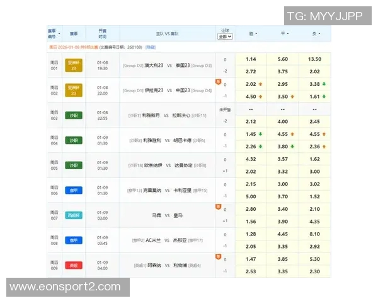Viewport: 378px width, 303px height.
Task: Click team name 利雅新月
Action: coord(151,116)
